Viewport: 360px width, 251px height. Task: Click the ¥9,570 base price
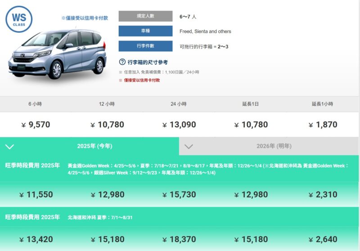(x=36, y=125)
